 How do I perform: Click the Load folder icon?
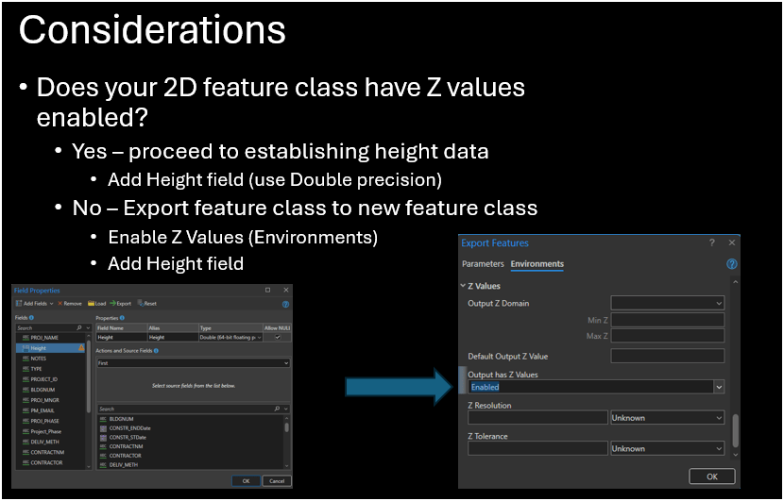click(91, 303)
